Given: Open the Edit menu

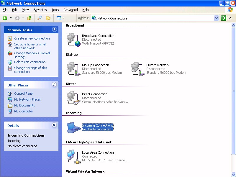Looking at the screenshot, I should point(15,10).
